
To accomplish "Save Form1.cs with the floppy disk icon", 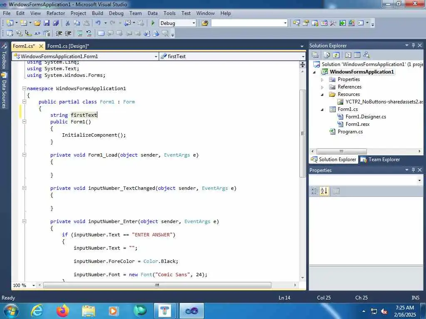I will pyautogui.click(x=47, y=23).
